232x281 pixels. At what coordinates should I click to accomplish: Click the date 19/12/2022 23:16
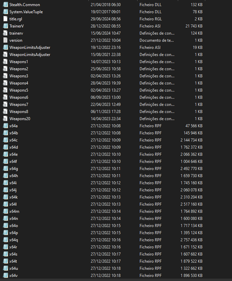point(106,48)
